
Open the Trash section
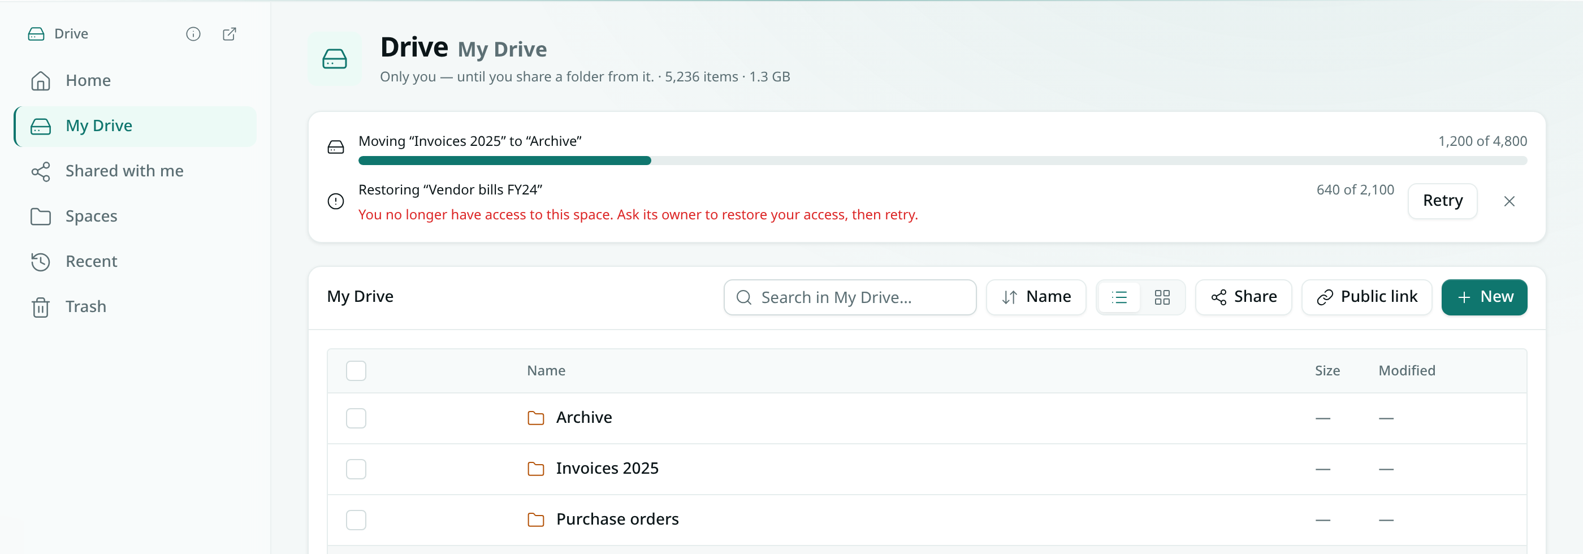(x=135, y=307)
